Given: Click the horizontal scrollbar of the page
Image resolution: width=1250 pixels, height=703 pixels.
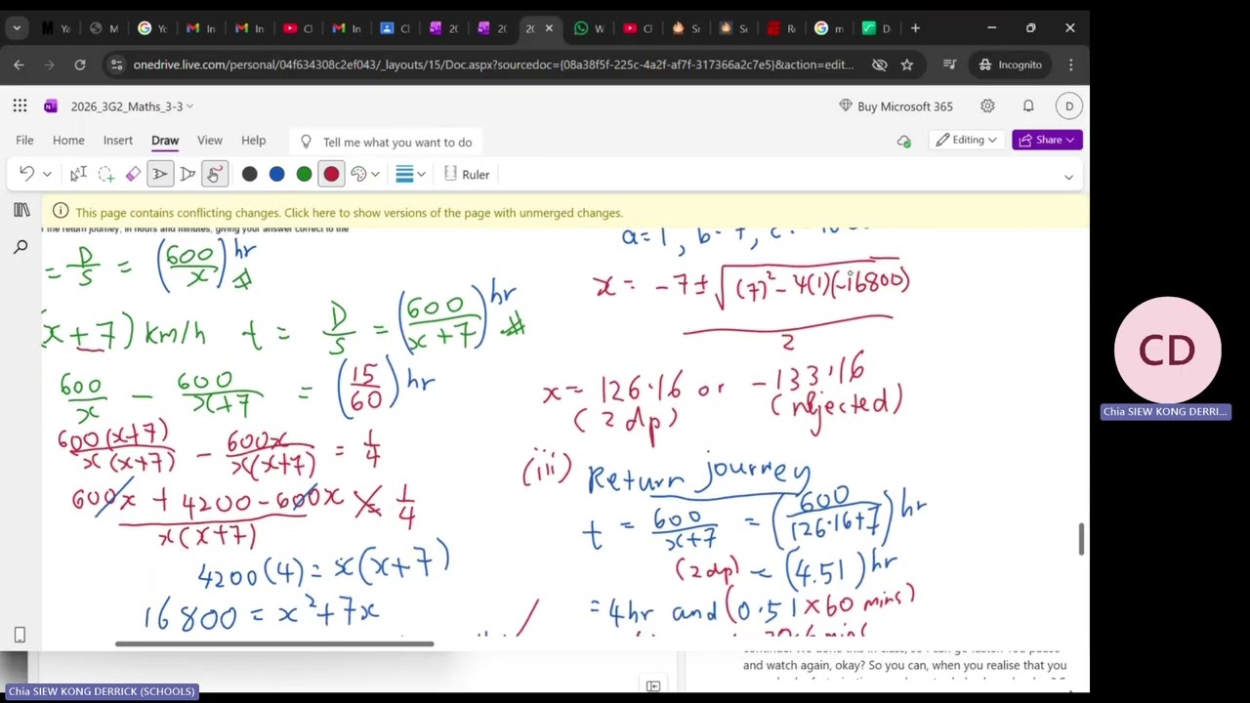Looking at the screenshot, I should tap(275, 643).
